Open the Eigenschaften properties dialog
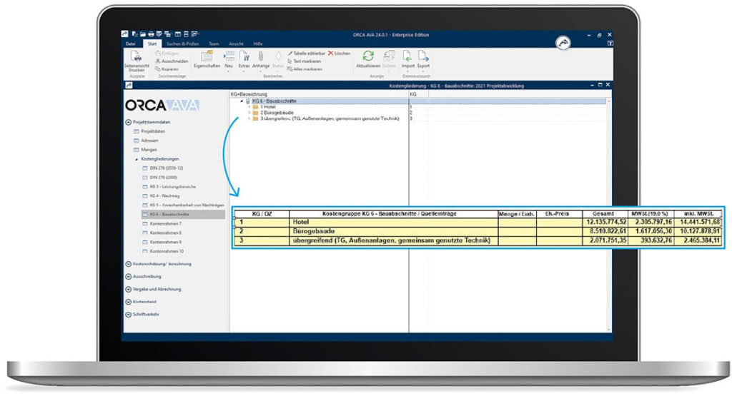The height and width of the screenshot is (406, 732). 207,60
